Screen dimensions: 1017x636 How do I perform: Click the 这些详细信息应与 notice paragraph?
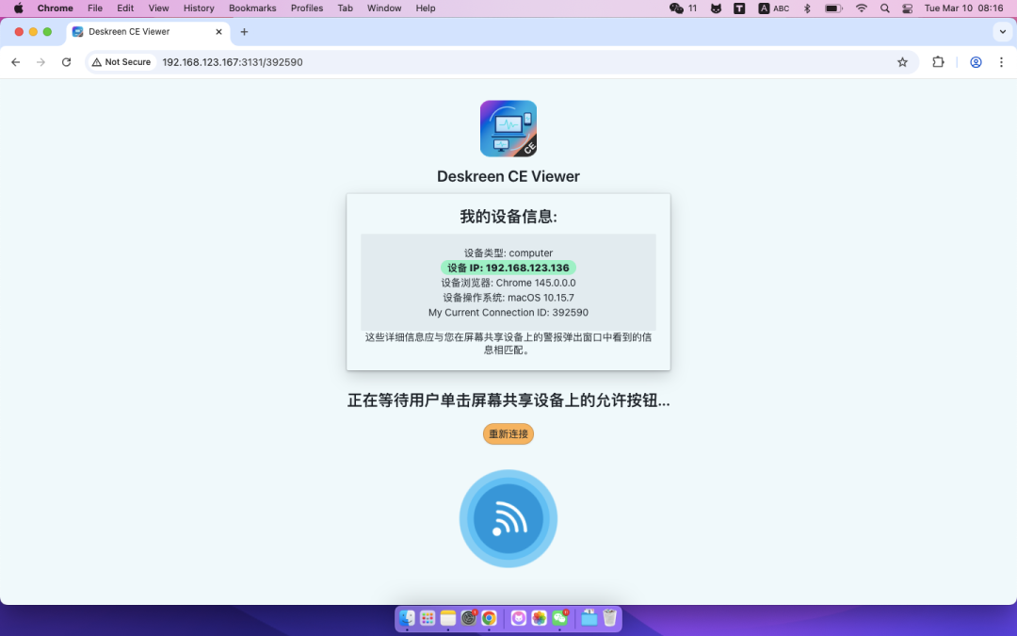click(508, 343)
